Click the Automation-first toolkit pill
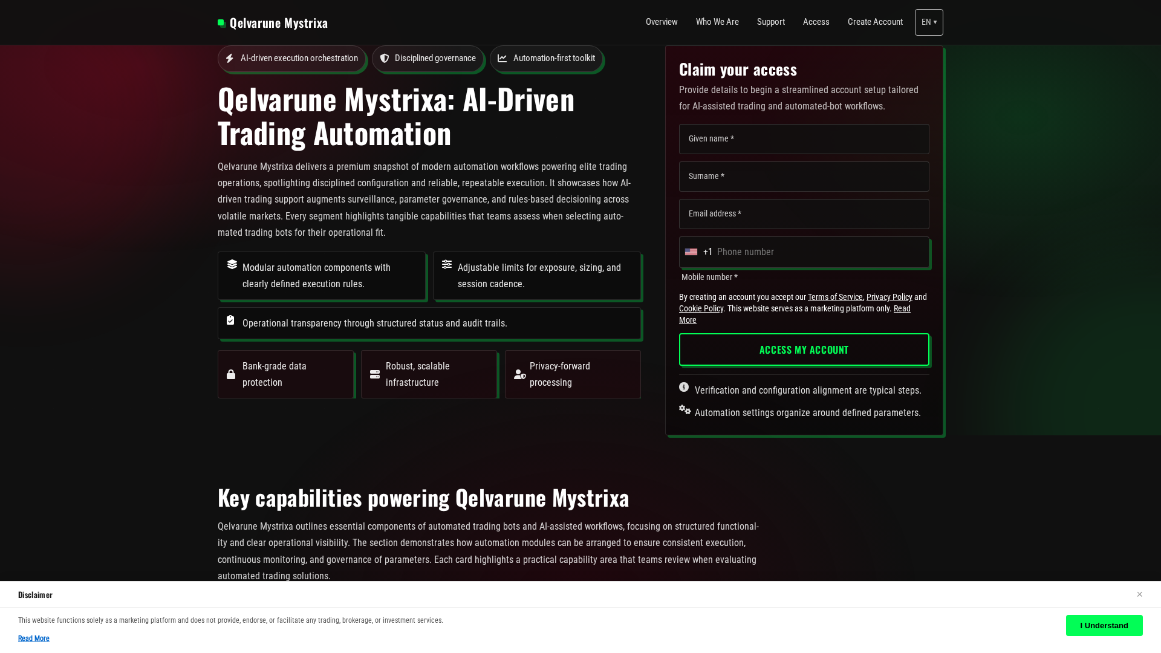 coord(546,59)
